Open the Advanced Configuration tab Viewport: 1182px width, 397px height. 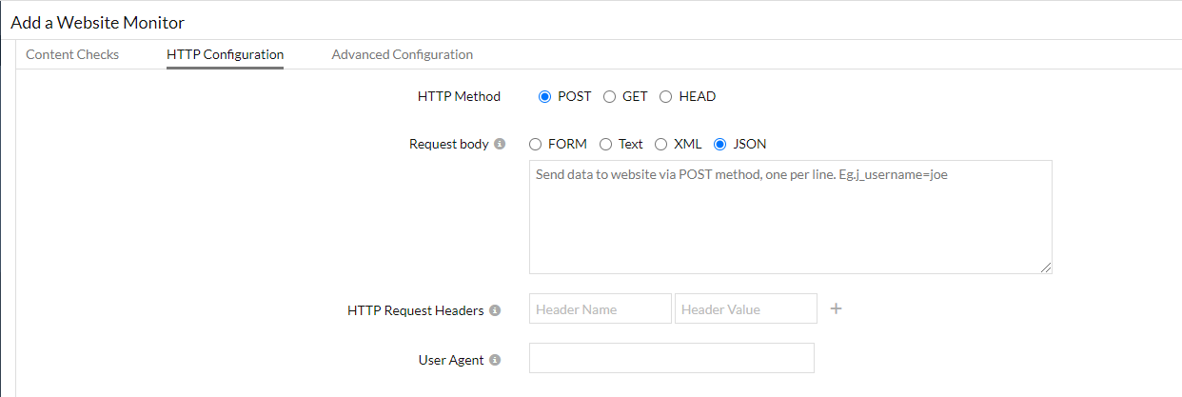click(x=402, y=54)
